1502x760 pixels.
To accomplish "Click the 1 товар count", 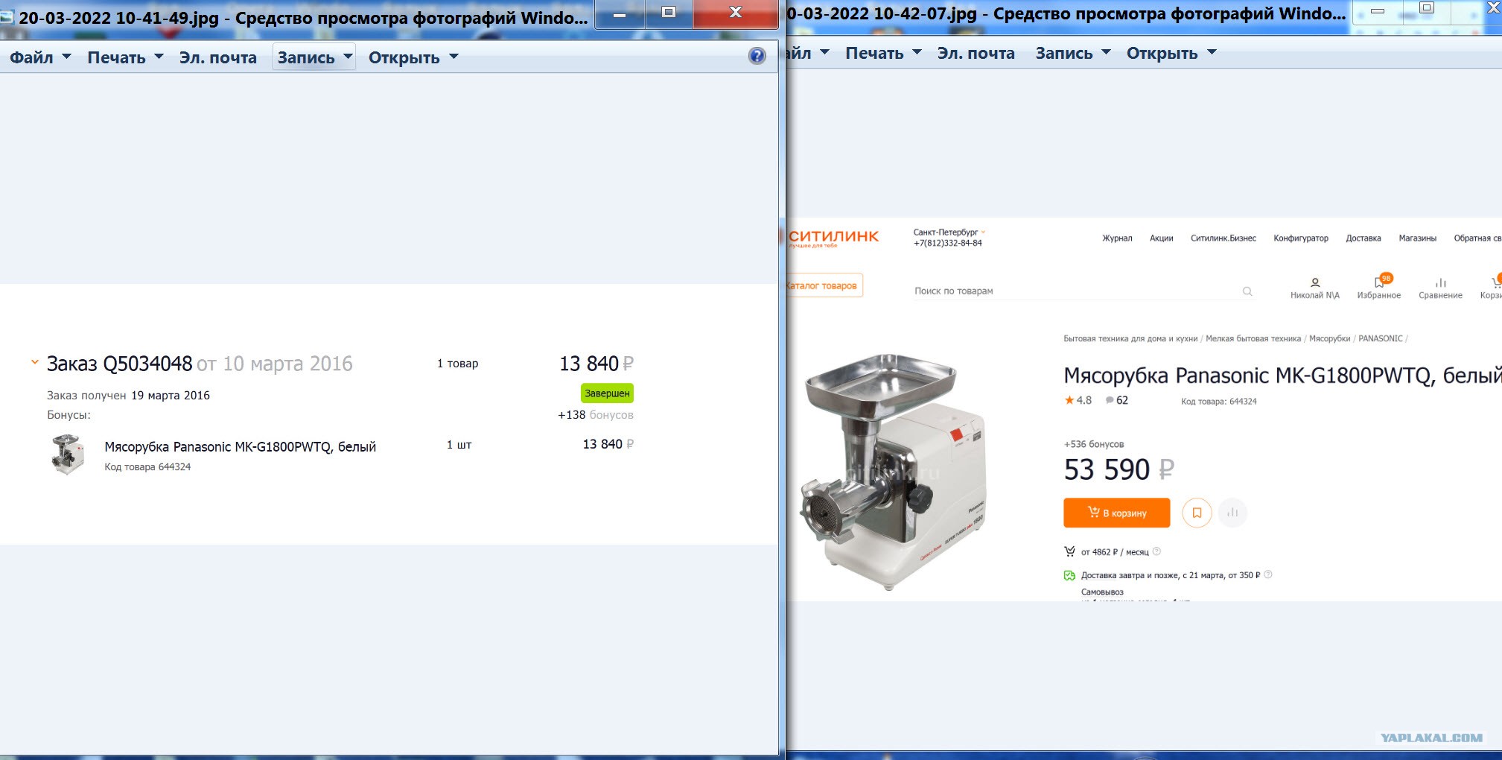I will tap(457, 364).
